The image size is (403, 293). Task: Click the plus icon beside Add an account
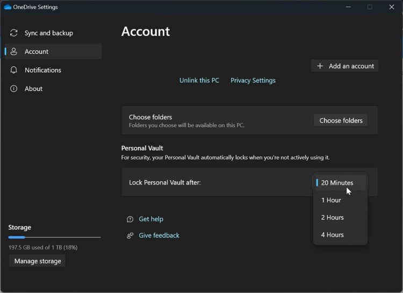[320, 66]
